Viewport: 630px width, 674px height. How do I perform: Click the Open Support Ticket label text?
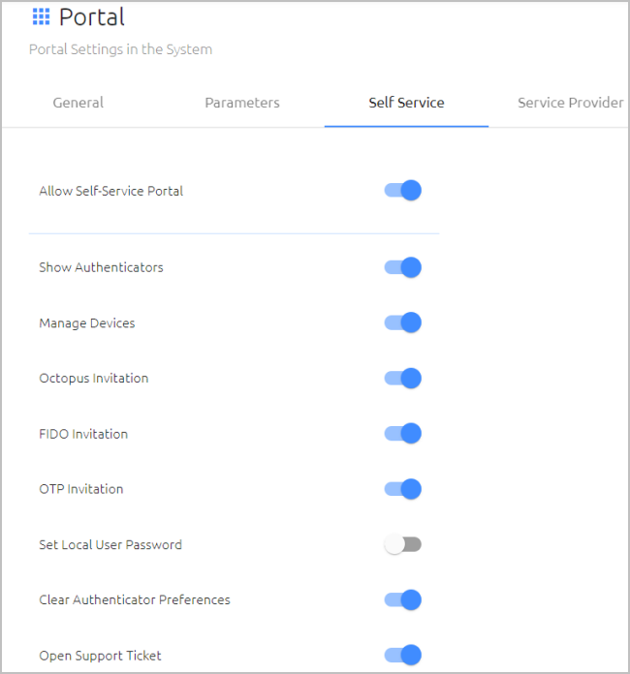100,656
